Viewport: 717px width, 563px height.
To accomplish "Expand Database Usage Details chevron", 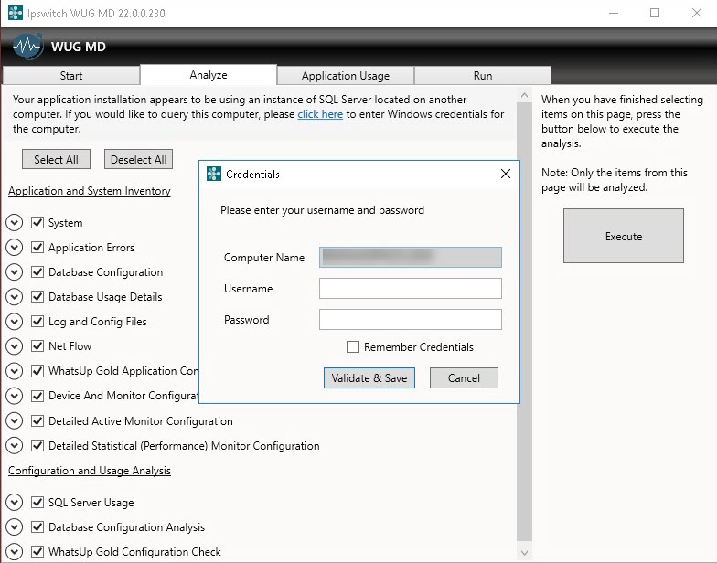I will pos(14,297).
